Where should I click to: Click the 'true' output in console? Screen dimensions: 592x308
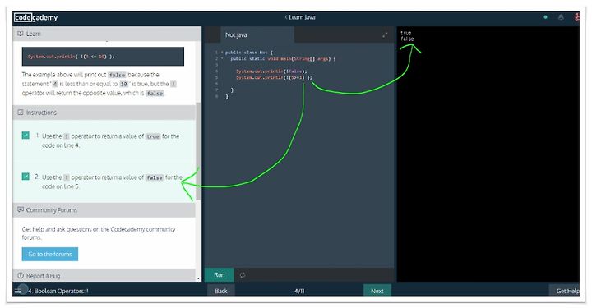click(x=405, y=33)
